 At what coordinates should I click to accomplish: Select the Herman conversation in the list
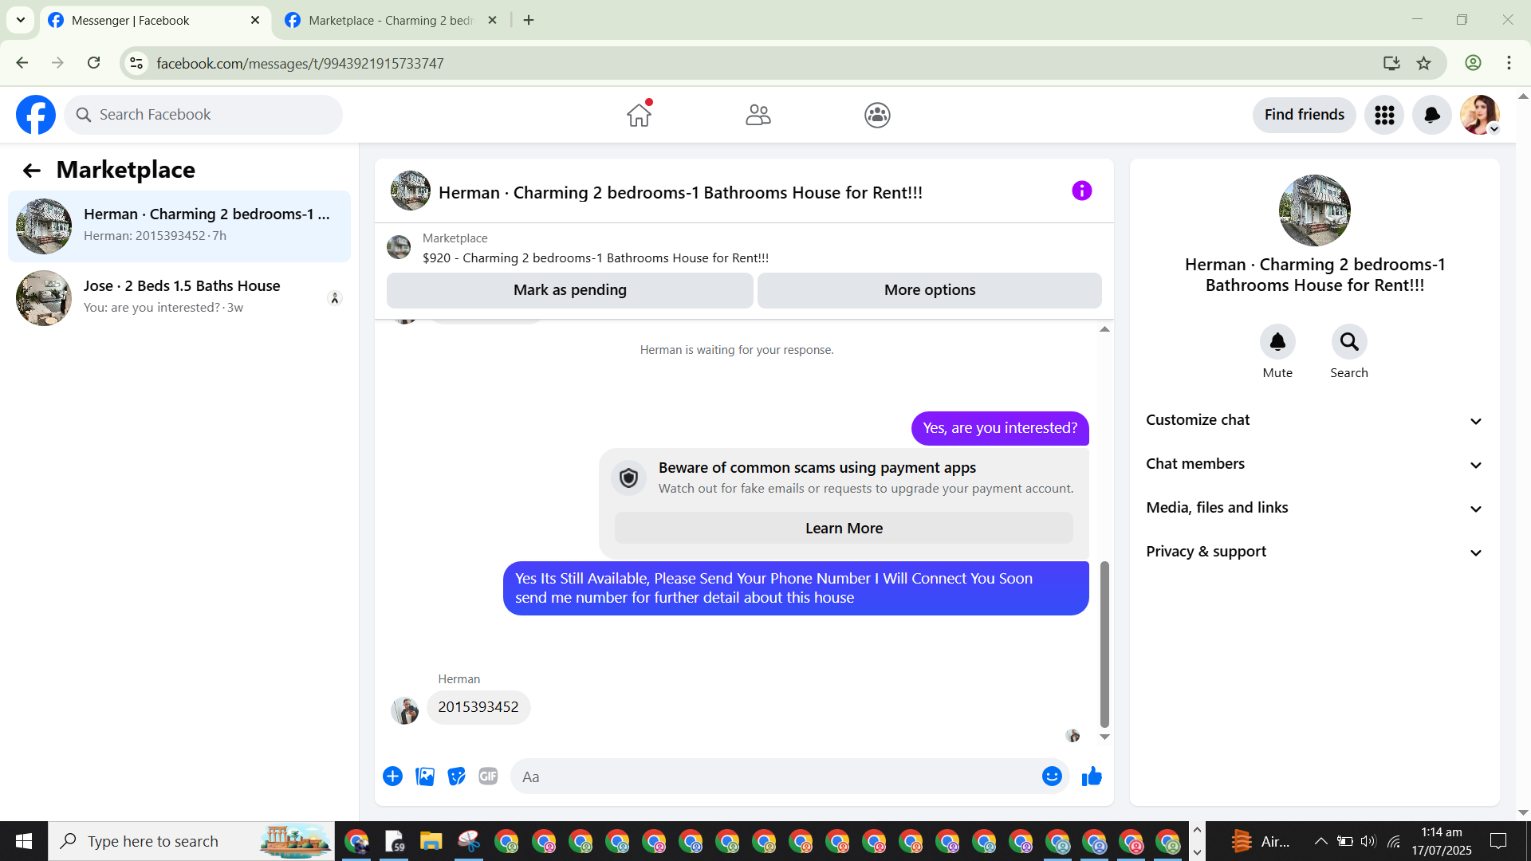(x=179, y=226)
